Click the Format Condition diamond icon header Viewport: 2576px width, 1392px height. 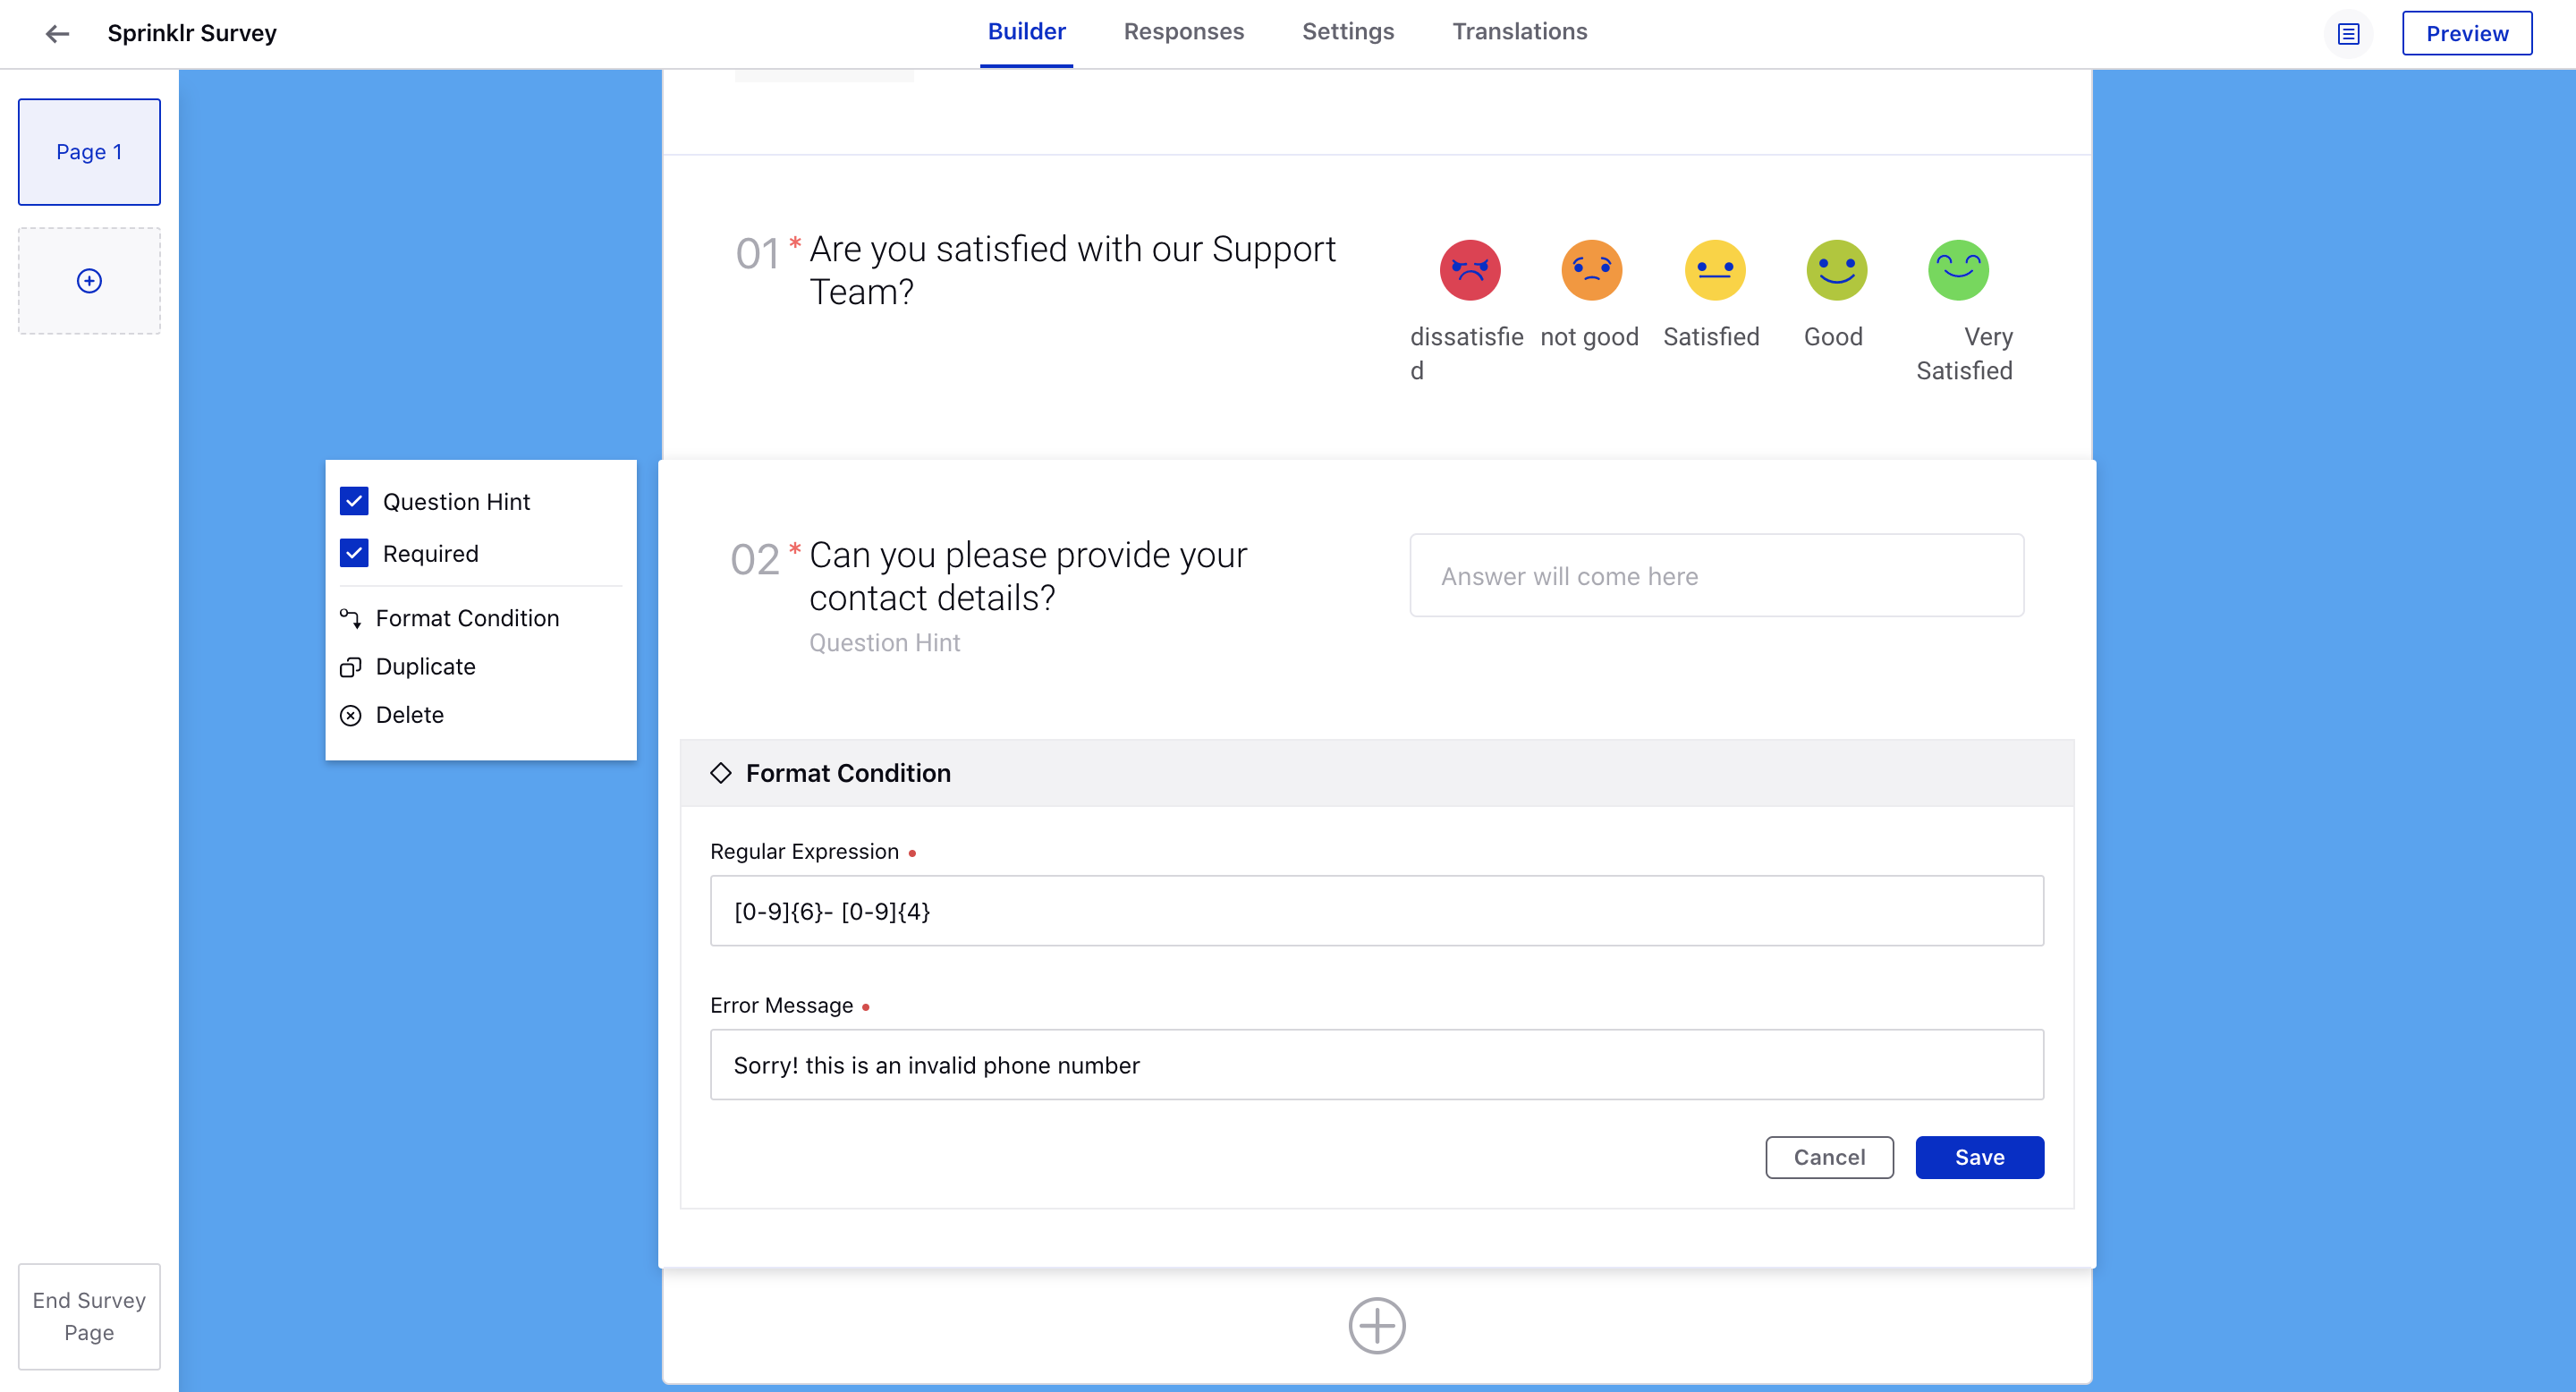coord(720,773)
